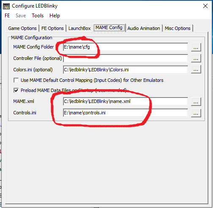Screen dimensions: 213x208
Task: Click the Colors.ini (optional) label
Action: pyautogui.click(x=33, y=70)
